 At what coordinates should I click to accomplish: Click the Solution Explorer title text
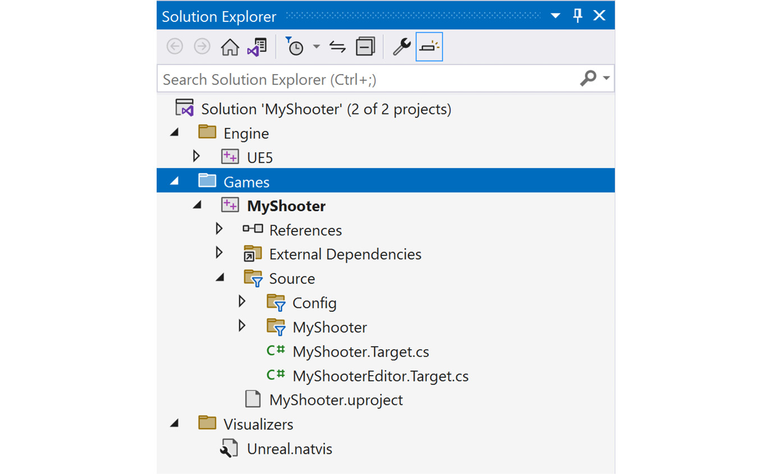coord(219,17)
